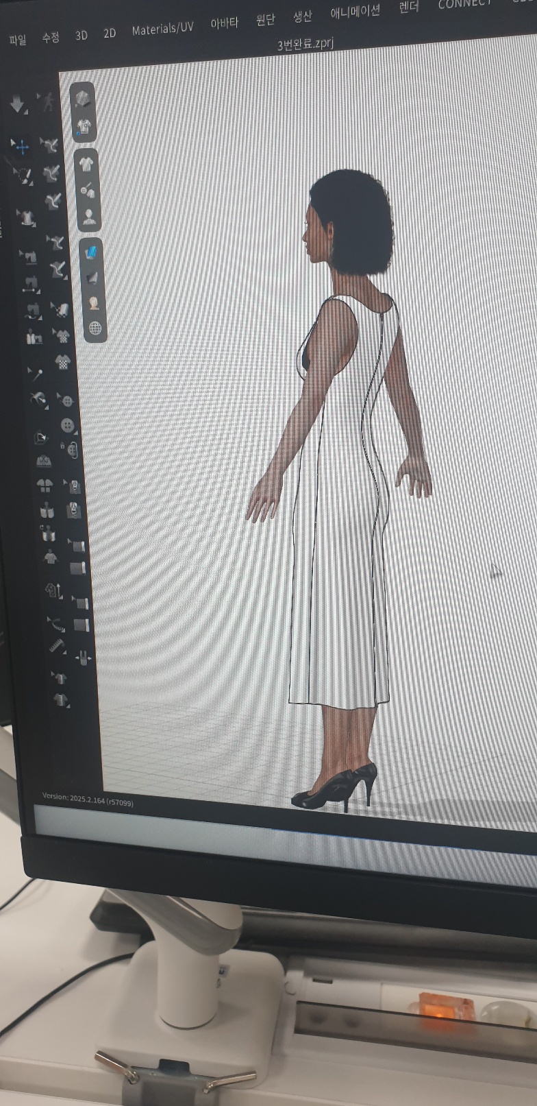Select the Button tool icon
The image size is (537, 1106).
coord(66,425)
